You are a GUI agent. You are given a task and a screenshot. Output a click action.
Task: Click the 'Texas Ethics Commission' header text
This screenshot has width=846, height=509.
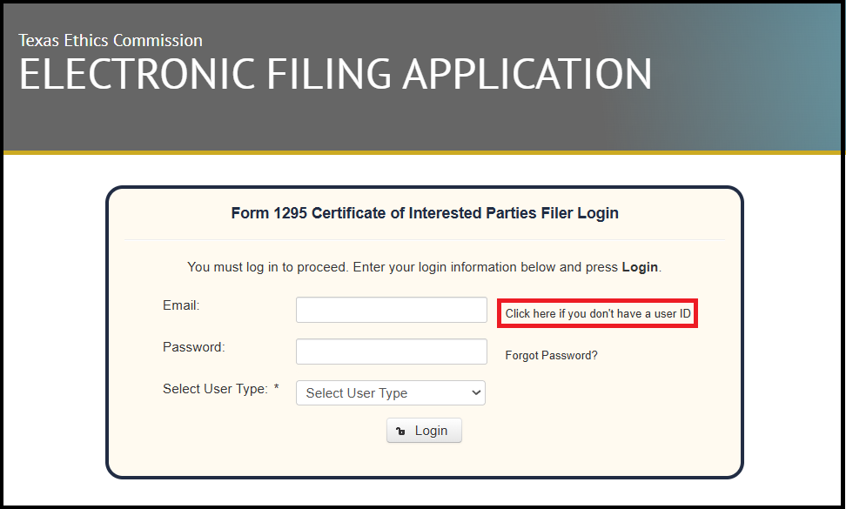pyautogui.click(x=111, y=40)
